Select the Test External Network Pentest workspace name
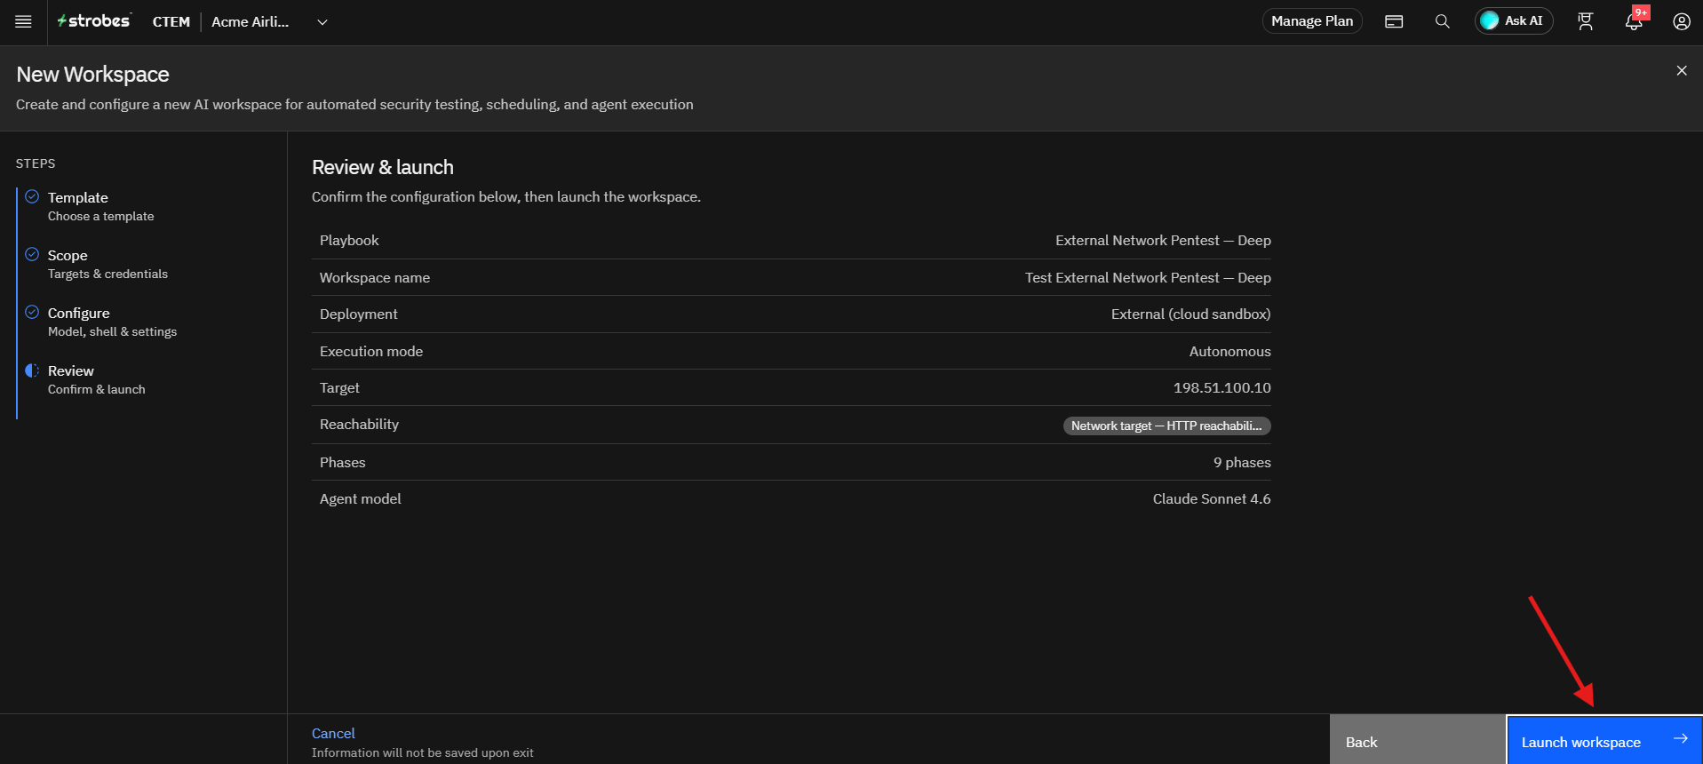The width and height of the screenshot is (1703, 764). [x=1148, y=277]
